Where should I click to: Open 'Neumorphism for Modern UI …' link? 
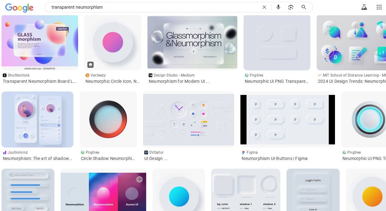coord(179,81)
